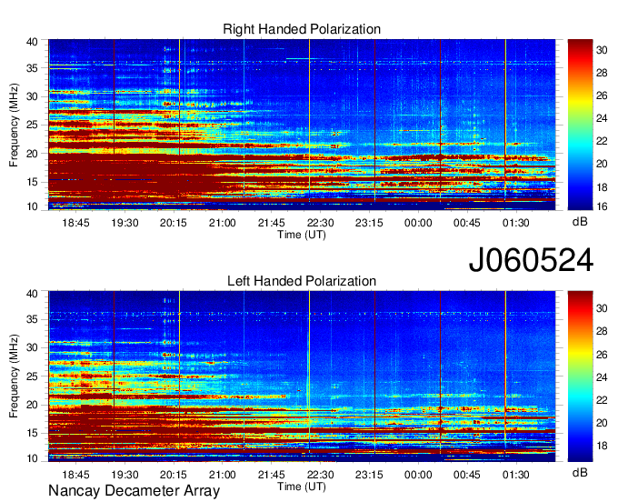Click the 25 MHz tick on right-handed plot

pyautogui.click(x=32, y=125)
